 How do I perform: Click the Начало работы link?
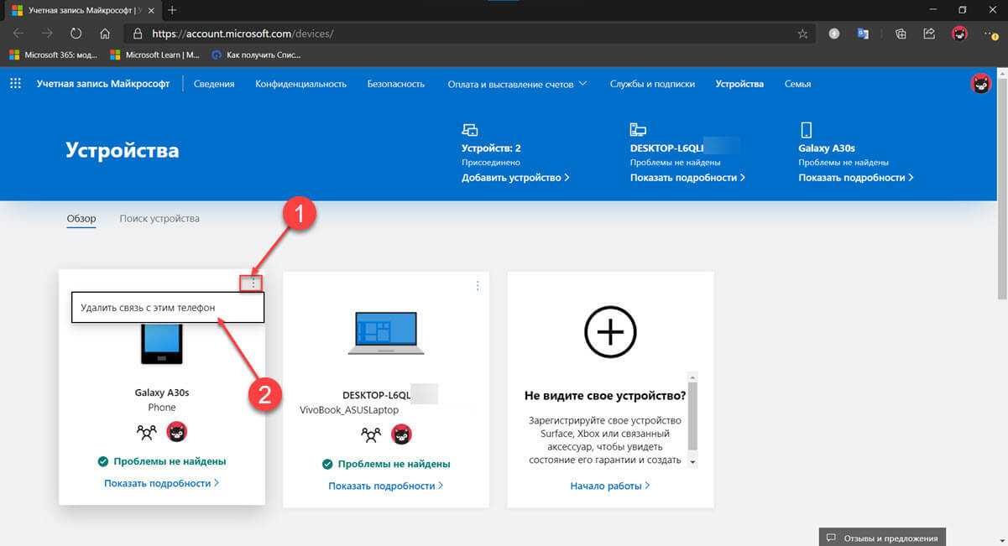click(x=609, y=486)
